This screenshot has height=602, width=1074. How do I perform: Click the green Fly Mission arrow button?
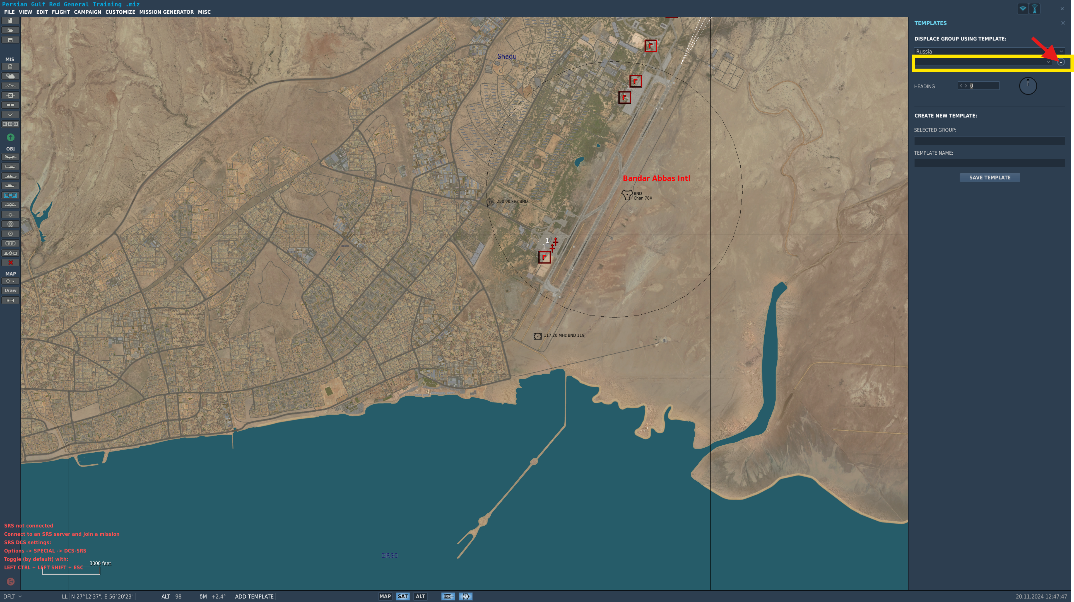pyautogui.click(x=10, y=137)
